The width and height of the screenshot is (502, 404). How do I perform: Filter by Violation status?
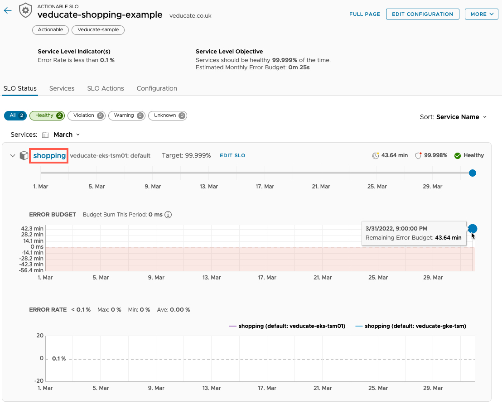tap(87, 115)
